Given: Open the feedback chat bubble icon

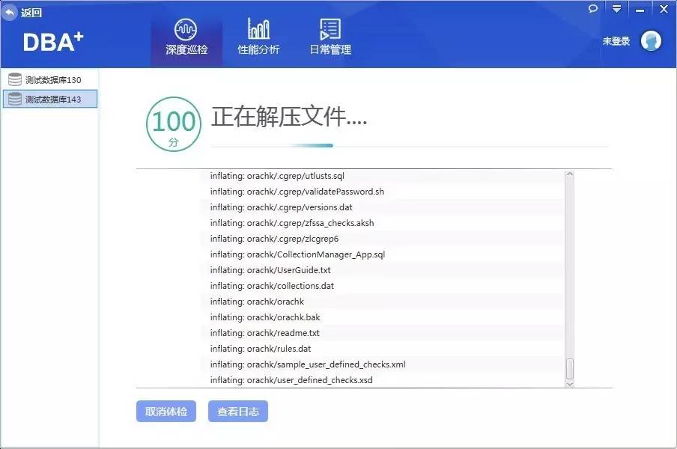Looking at the screenshot, I should 592,8.
